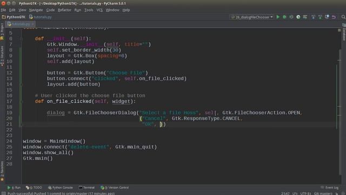
Task: Click the code inspection indicator above scrollbar
Action: (340, 30)
